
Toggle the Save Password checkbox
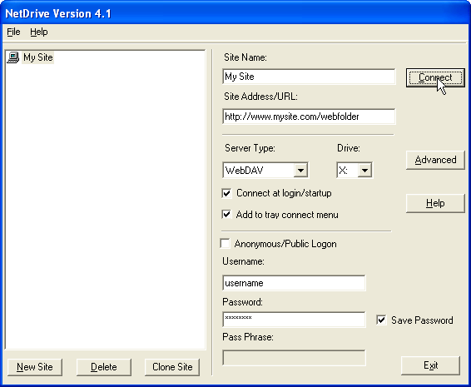pos(381,320)
